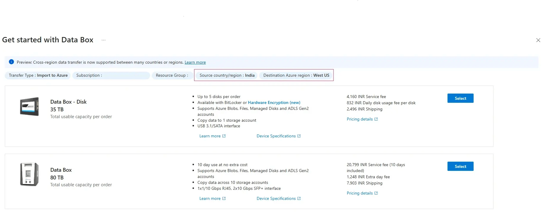Open Learn more for Data Box Disk

[x=210, y=136]
